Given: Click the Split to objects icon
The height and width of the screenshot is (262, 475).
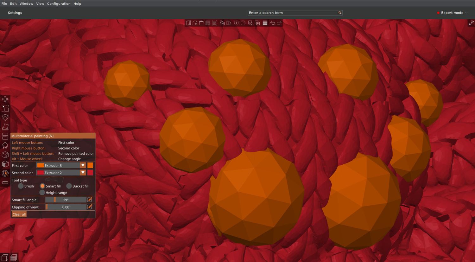Looking at the screenshot, I should point(250,23).
